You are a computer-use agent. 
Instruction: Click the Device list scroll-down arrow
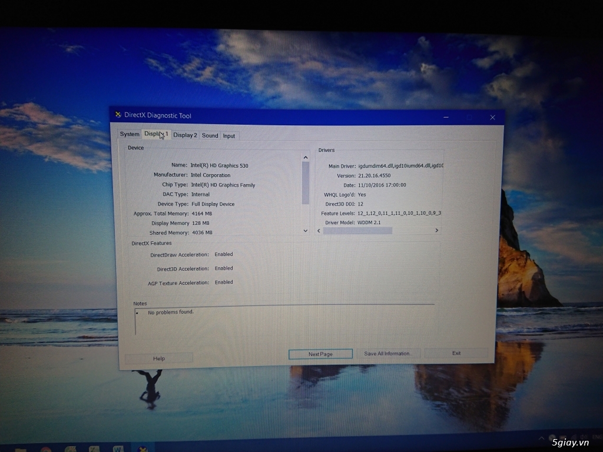(x=306, y=231)
